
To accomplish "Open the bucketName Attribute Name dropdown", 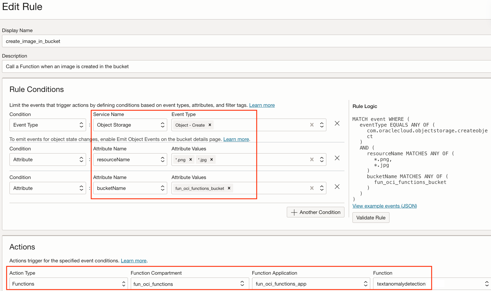I will [130, 188].
